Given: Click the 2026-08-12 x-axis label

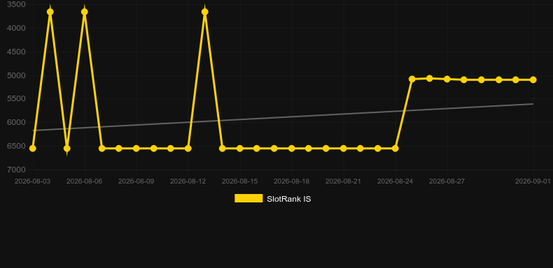Looking at the screenshot, I should (x=188, y=181).
